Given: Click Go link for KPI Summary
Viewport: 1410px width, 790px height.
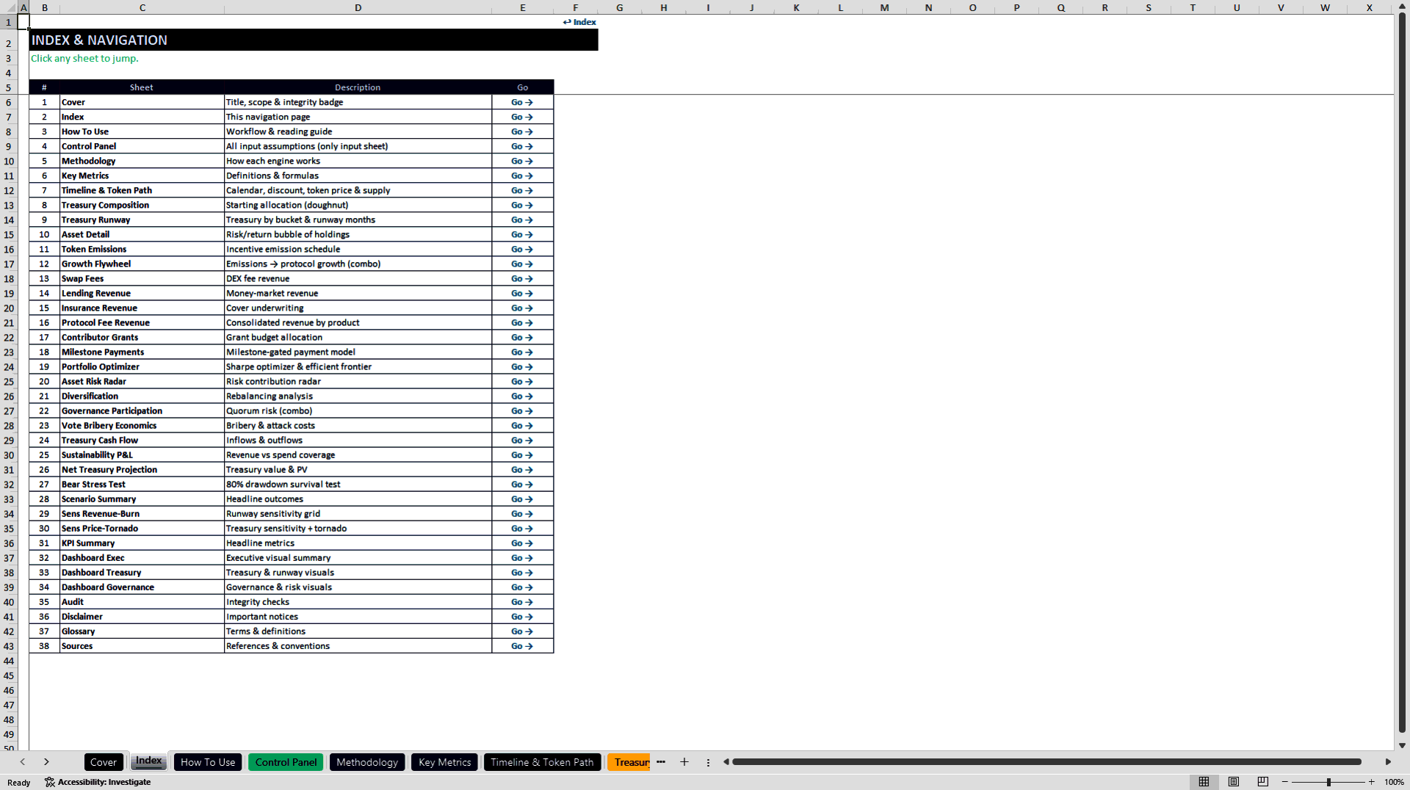Looking at the screenshot, I should point(522,543).
